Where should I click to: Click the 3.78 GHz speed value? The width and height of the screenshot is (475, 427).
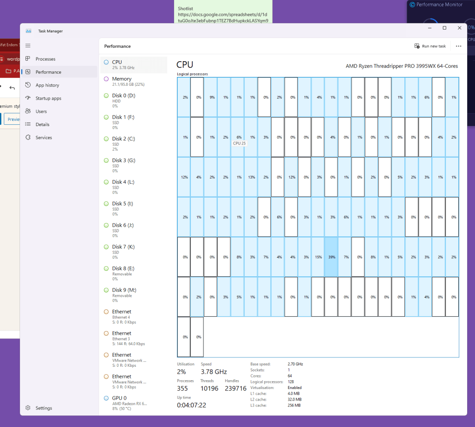(x=214, y=372)
